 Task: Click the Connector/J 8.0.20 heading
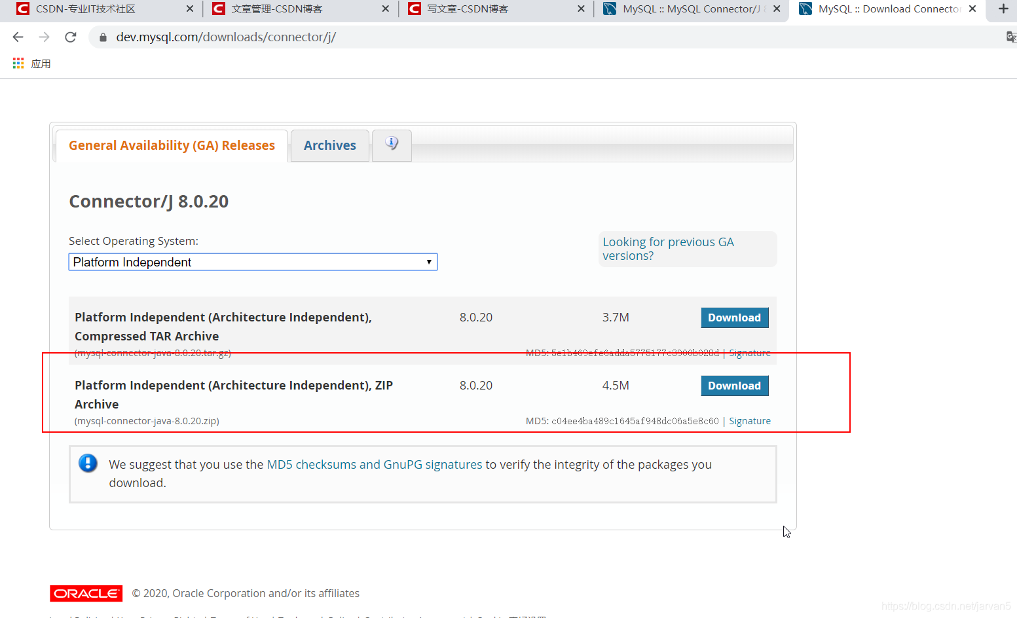(x=149, y=202)
